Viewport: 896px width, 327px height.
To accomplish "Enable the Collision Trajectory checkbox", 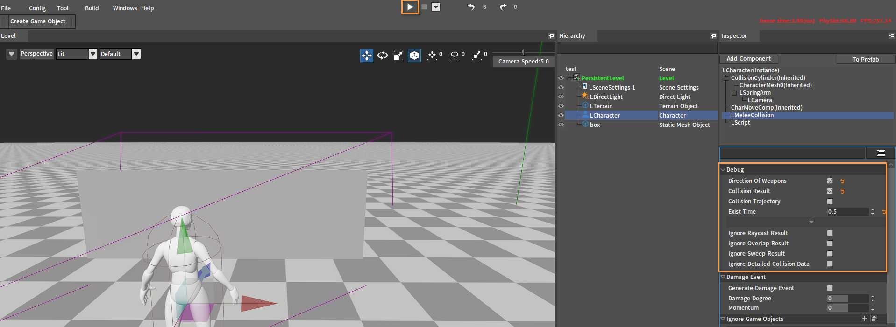I will coord(830,202).
